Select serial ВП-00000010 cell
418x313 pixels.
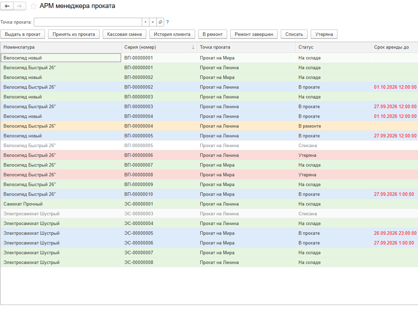coord(159,194)
